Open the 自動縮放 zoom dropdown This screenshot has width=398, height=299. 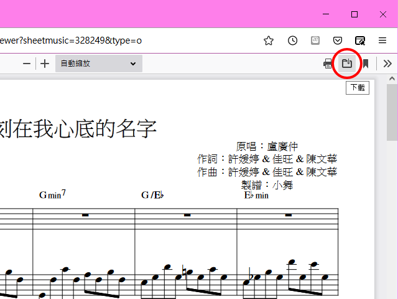point(98,64)
